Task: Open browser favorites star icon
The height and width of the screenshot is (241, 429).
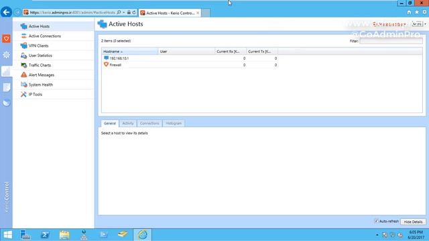Action: point(417,12)
